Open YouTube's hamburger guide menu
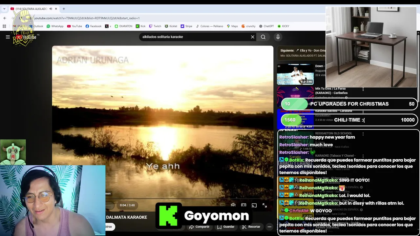420x236 pixels. click(x=8, y=37)
